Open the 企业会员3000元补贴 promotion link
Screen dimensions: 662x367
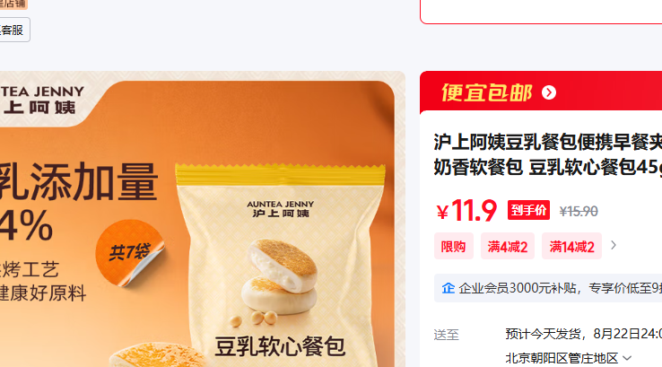click(560, 288)
